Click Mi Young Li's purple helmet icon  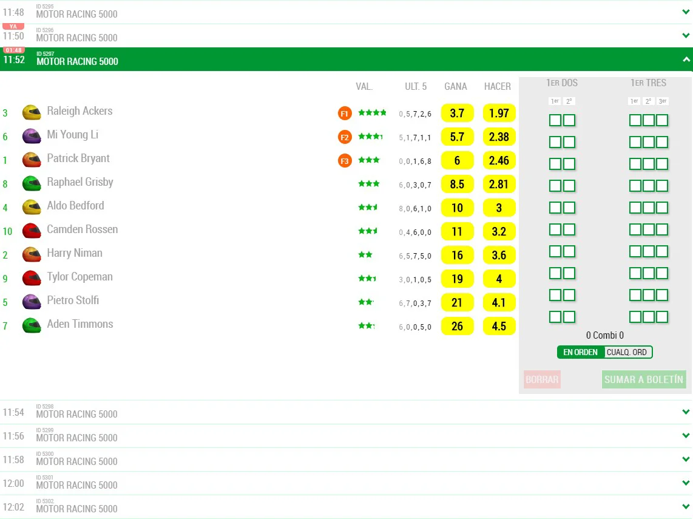pos(32,136)
